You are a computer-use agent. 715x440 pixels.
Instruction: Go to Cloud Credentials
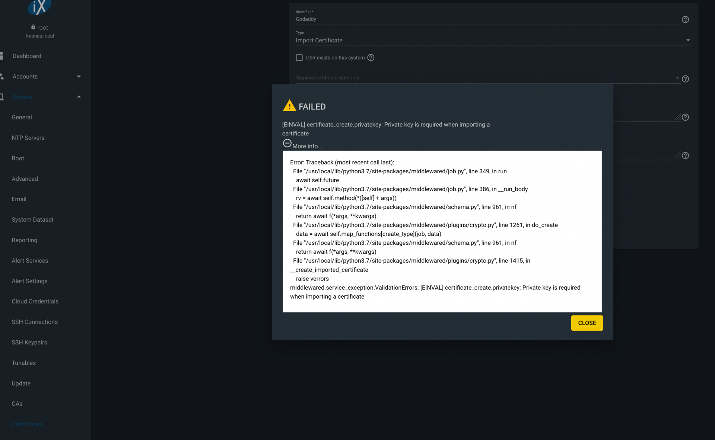click(35, 301)
